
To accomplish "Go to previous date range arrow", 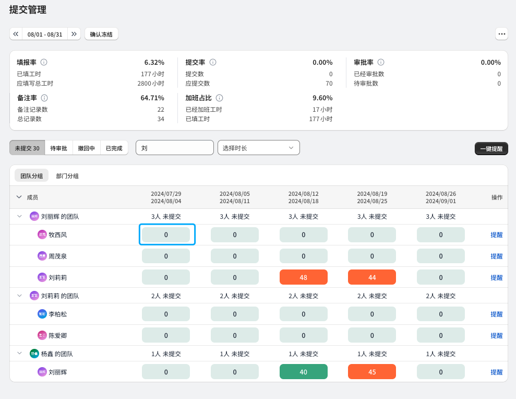I will [x=16, y=34].
